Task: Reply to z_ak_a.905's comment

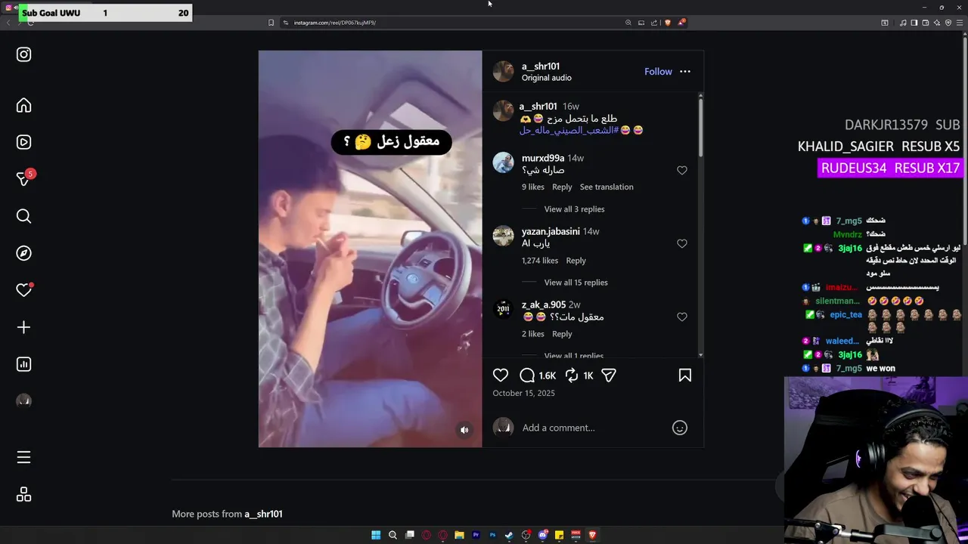Action: click(x=562, y=334)
